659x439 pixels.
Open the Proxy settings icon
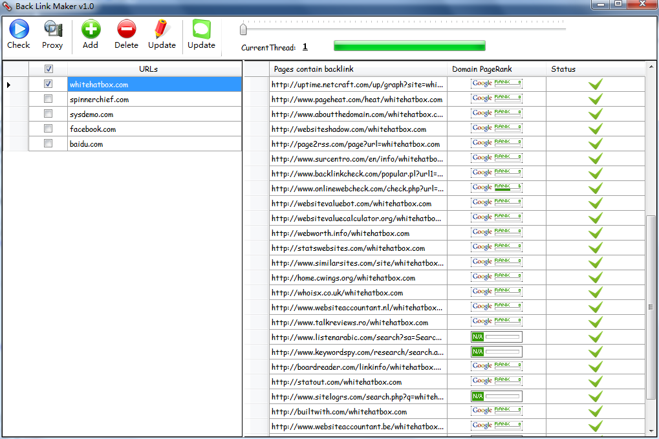coord(52,30)
